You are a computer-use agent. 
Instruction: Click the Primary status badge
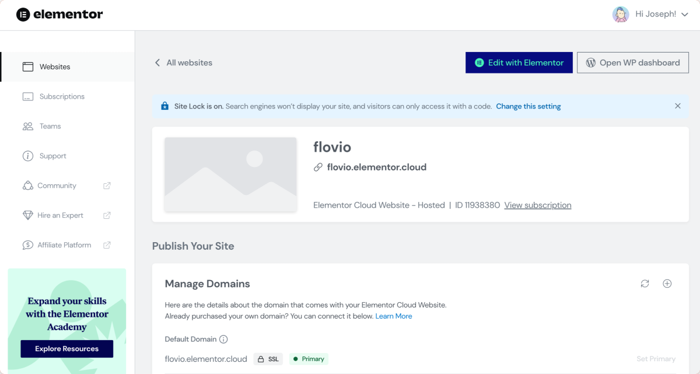click(309, 359)
